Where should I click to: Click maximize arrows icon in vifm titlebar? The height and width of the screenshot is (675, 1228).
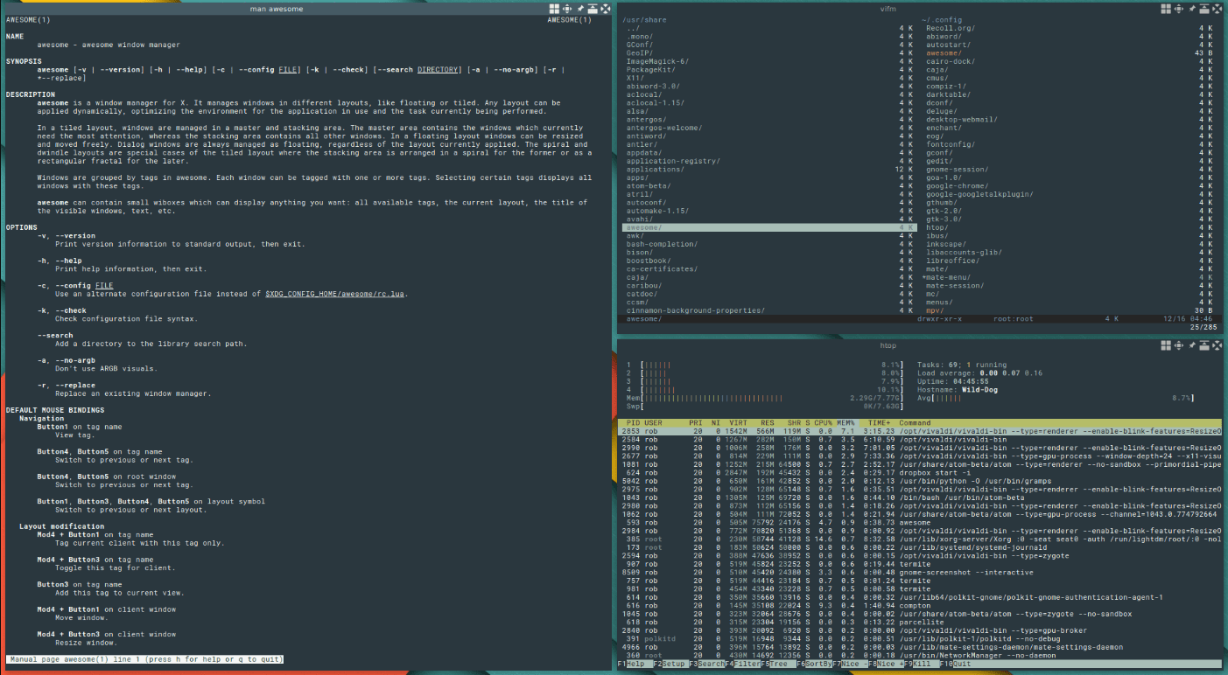pyautogui.click(x=1179, y=8)
